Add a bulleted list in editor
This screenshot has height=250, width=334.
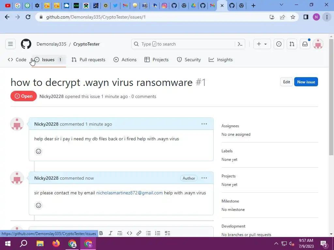(148, 233)
